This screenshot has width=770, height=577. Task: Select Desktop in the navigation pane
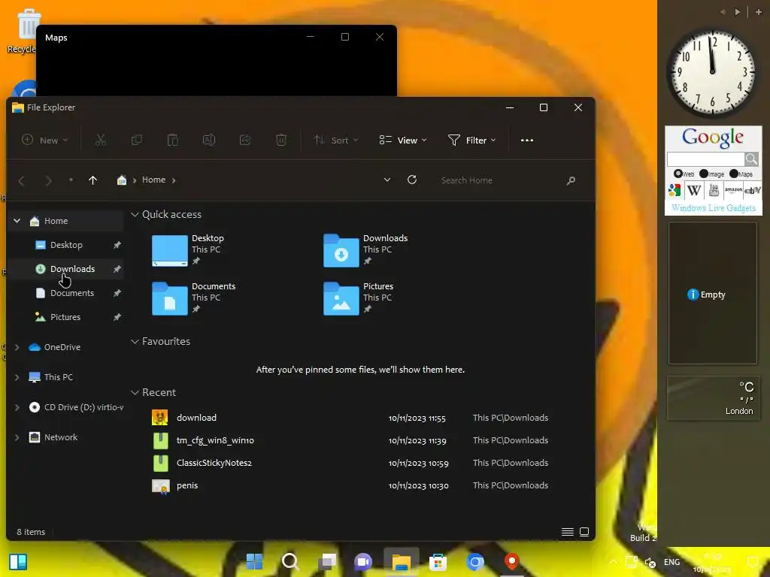point(65,245)
